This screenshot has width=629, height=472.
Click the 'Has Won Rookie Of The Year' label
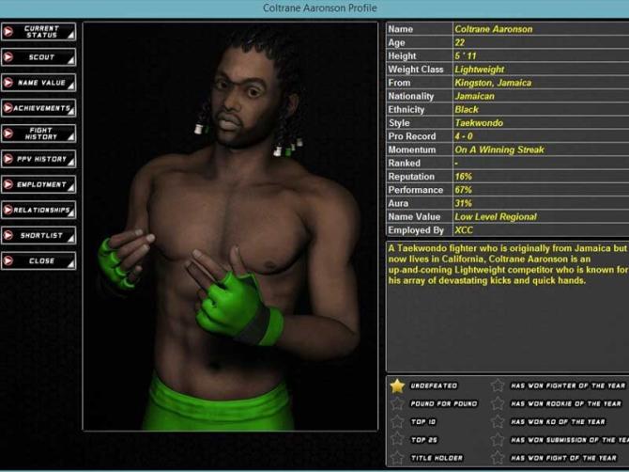pyautogui.click(x=566, y=403)
